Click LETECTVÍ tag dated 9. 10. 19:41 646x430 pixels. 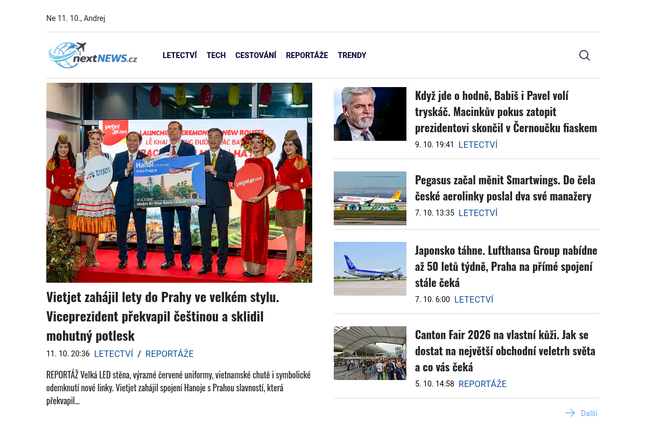478,145
